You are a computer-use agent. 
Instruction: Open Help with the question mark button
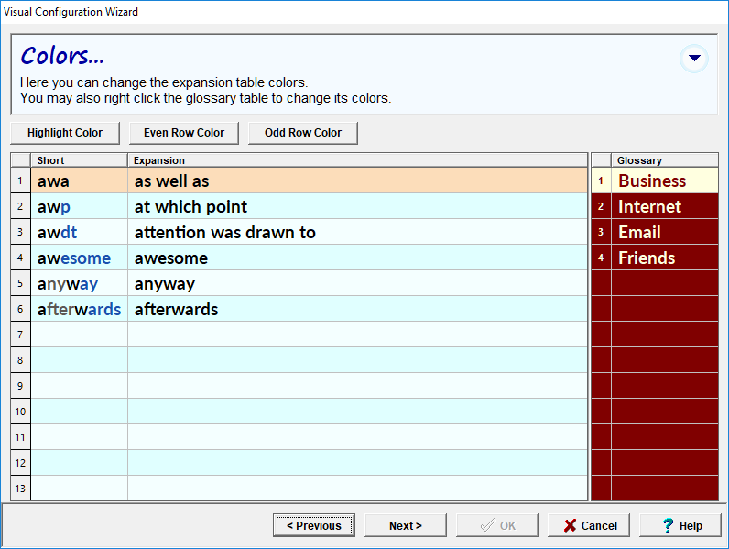point(680,525)
